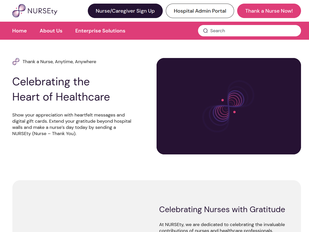This screenshot has height=232, width=309.
Task: Open Nurse/Caregiver Sign Up
Action: [125, 11]
